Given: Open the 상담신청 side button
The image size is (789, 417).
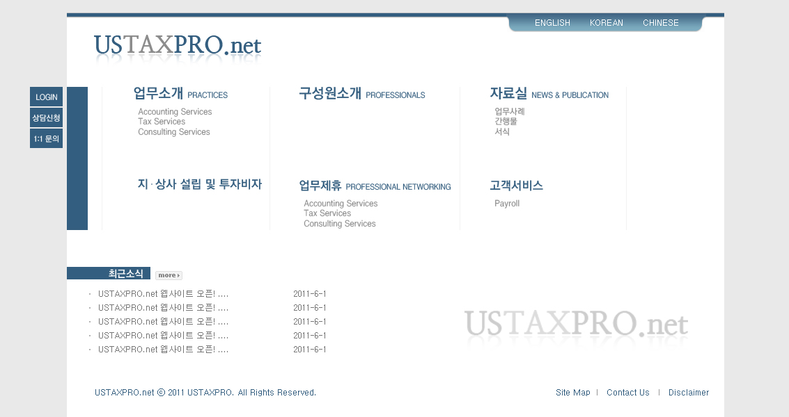Looking at the screenshot, I should tap(46, 117).
